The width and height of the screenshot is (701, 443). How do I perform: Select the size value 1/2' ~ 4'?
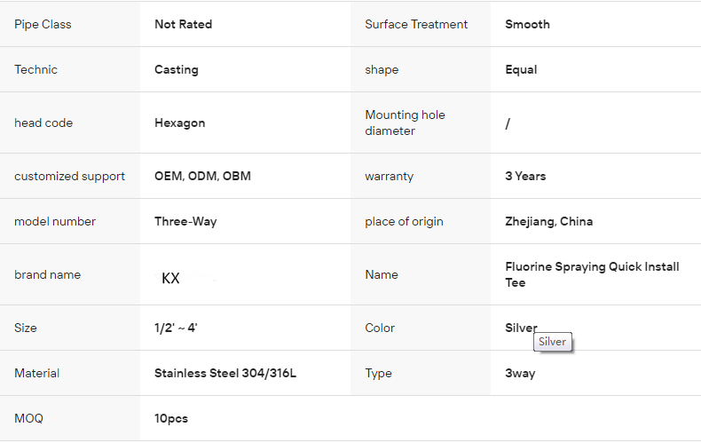pos(176,328)
